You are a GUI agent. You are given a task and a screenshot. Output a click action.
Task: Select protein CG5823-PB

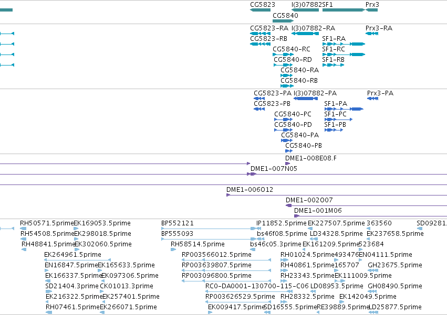pyautogui.click(x=259, y=109)
